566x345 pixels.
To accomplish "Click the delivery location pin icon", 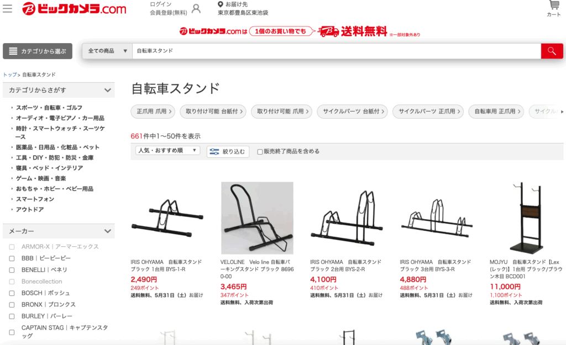I will coord(220,4).
